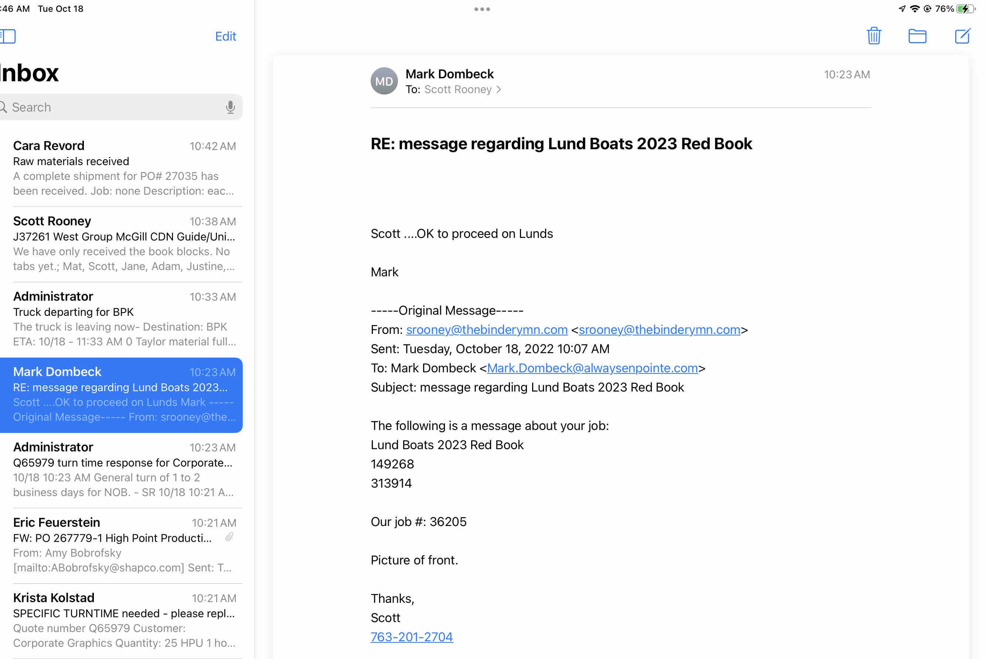Tap the move-to-folder icon

click(x=917, y=36)
